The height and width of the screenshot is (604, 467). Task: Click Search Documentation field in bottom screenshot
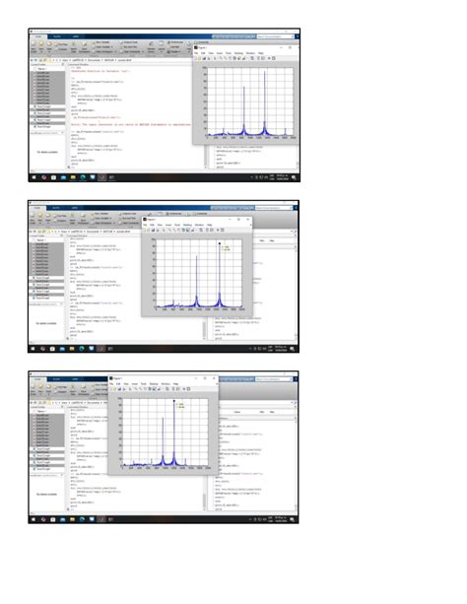(274, 379)
